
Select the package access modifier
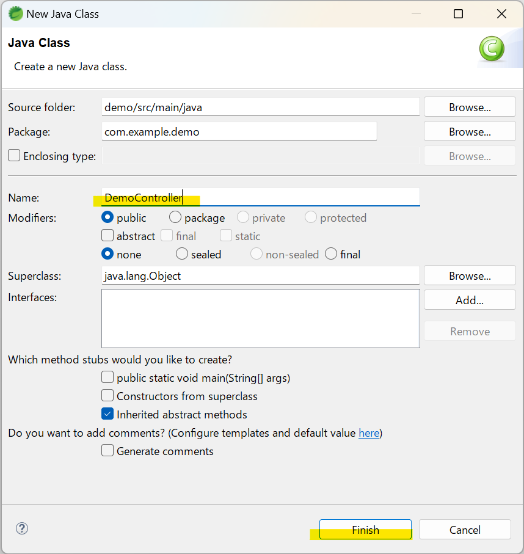tap(175, 217)
